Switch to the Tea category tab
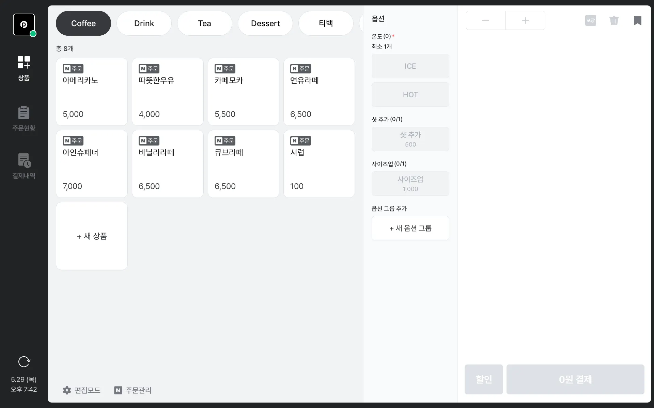Image resolution: width=654 pixels, height=408 pixels. click(x=204, y=23)
